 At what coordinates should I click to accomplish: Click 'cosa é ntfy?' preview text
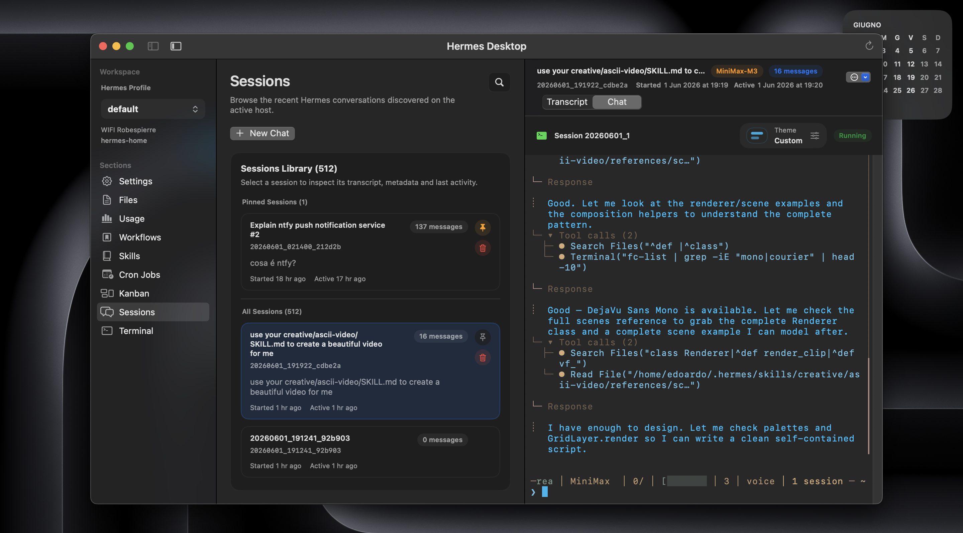(x=273, y=263)
